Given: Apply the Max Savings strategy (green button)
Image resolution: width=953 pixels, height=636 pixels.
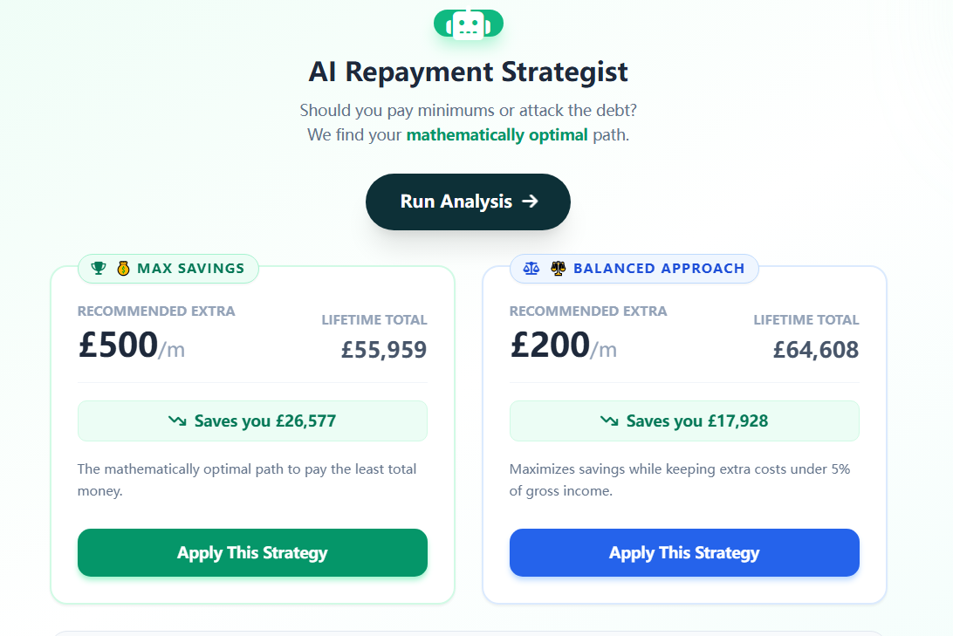Looking at the screenshot, I should 252,553.
